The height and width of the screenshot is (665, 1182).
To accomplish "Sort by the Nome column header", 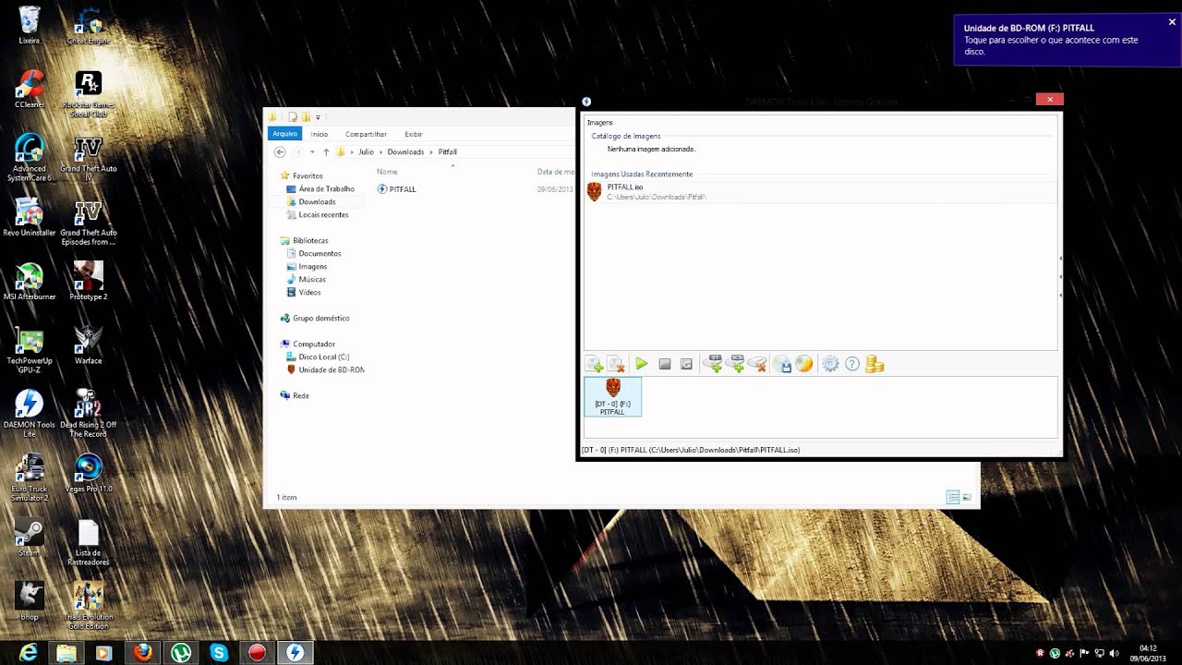I will coord(387,172).
